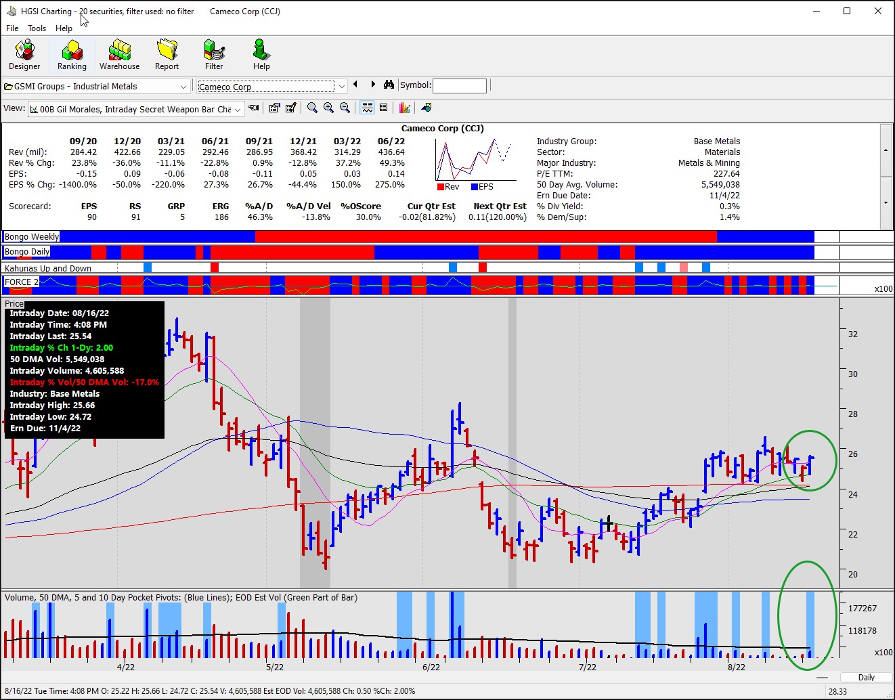Open the Help menu
Screen dimensions: 895x700
tap(64, 28)
